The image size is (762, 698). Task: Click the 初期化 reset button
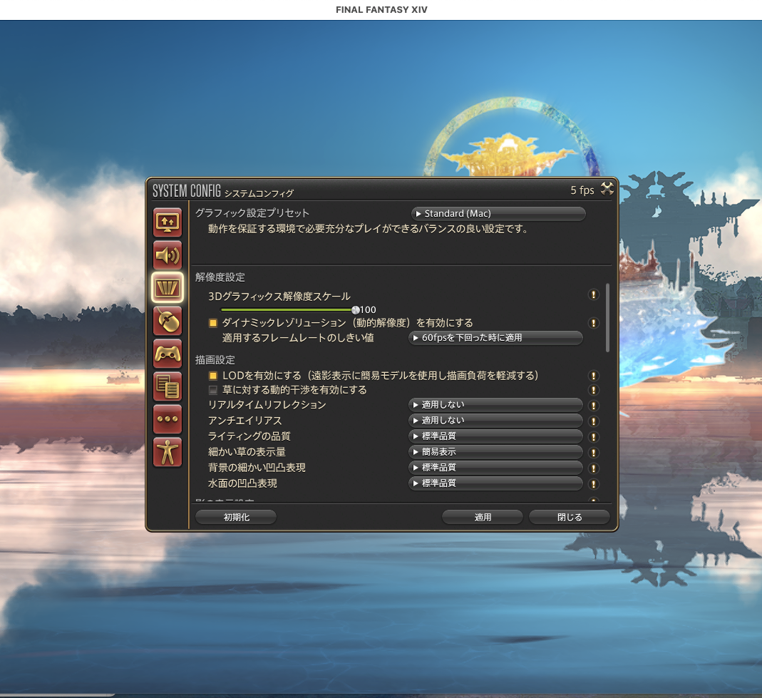[x=236, y=517]
